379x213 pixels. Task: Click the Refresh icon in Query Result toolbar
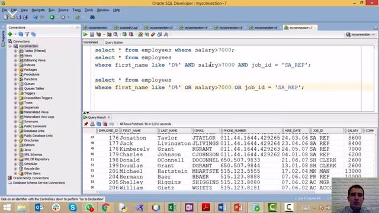click(x=99, y=124)
